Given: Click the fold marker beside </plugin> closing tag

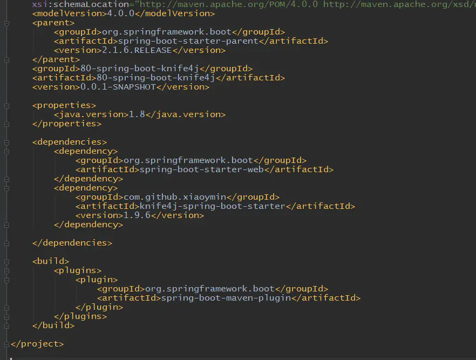Looking at the screenshot, I should [6, 308].
